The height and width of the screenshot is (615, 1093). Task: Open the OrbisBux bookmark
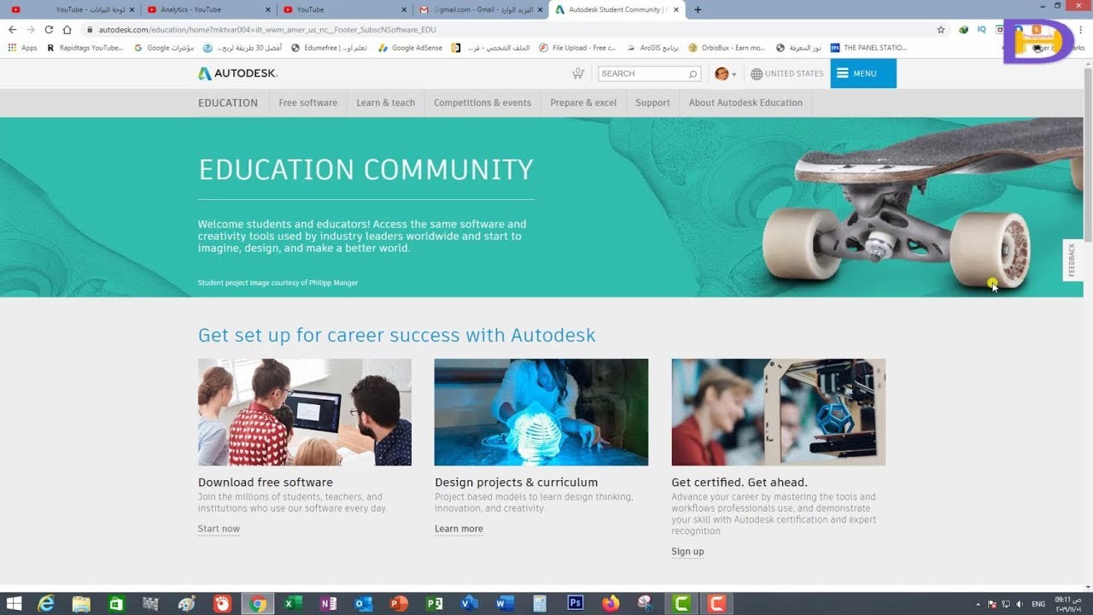[727, 48]
